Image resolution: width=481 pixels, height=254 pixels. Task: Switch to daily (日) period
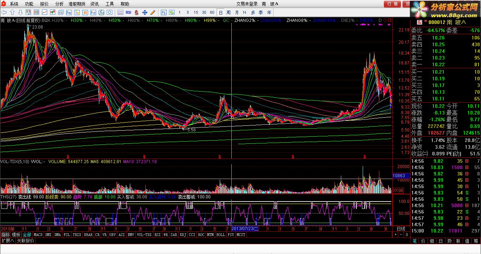pos(221,12)
